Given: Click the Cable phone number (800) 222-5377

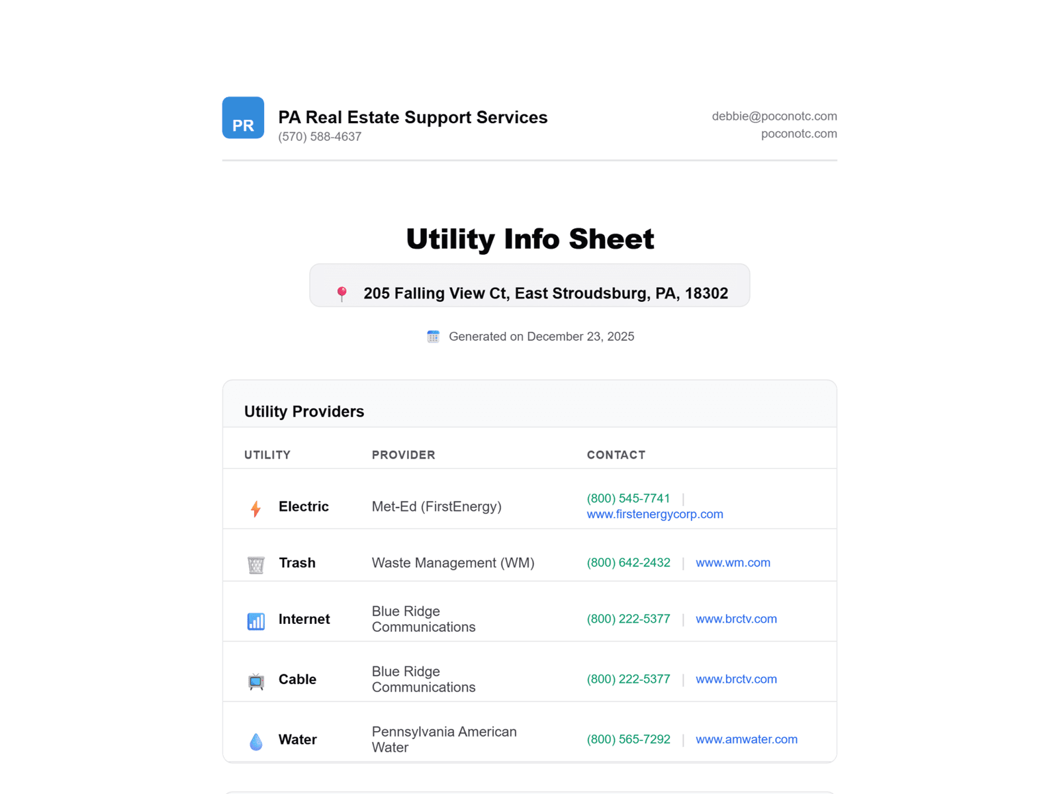Looking at the screenshot, I should 628,679.
